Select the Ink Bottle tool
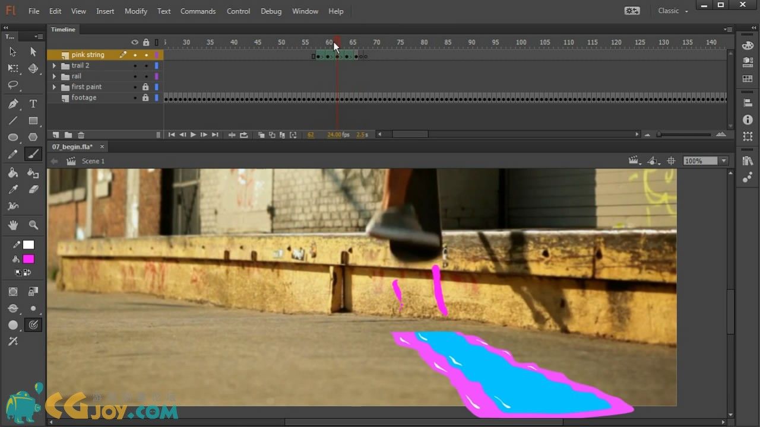Image resolution: width=760 pixels, height=427 pixels. pyautogui.click(x=33, y=173)
